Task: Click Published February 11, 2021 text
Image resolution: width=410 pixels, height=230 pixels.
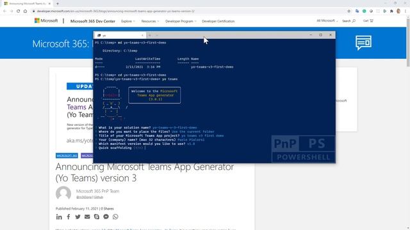Action: 77,209
